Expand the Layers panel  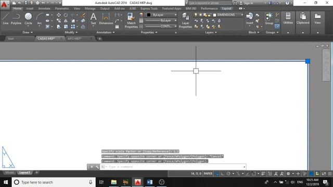tap(211, 32)
